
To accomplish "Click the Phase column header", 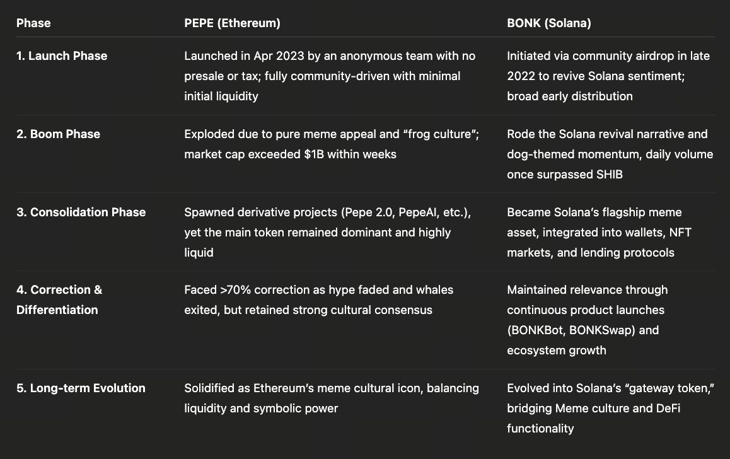I will [33, 23].
